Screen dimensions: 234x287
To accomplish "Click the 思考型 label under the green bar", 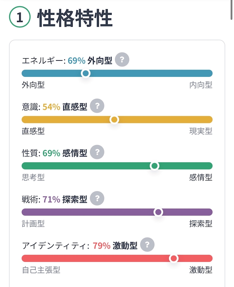I will click(33, 177).
